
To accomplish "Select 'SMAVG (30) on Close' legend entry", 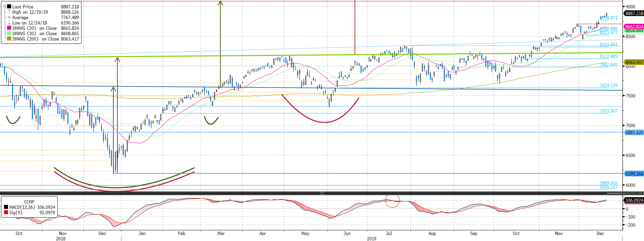I will tap(35, 33).
